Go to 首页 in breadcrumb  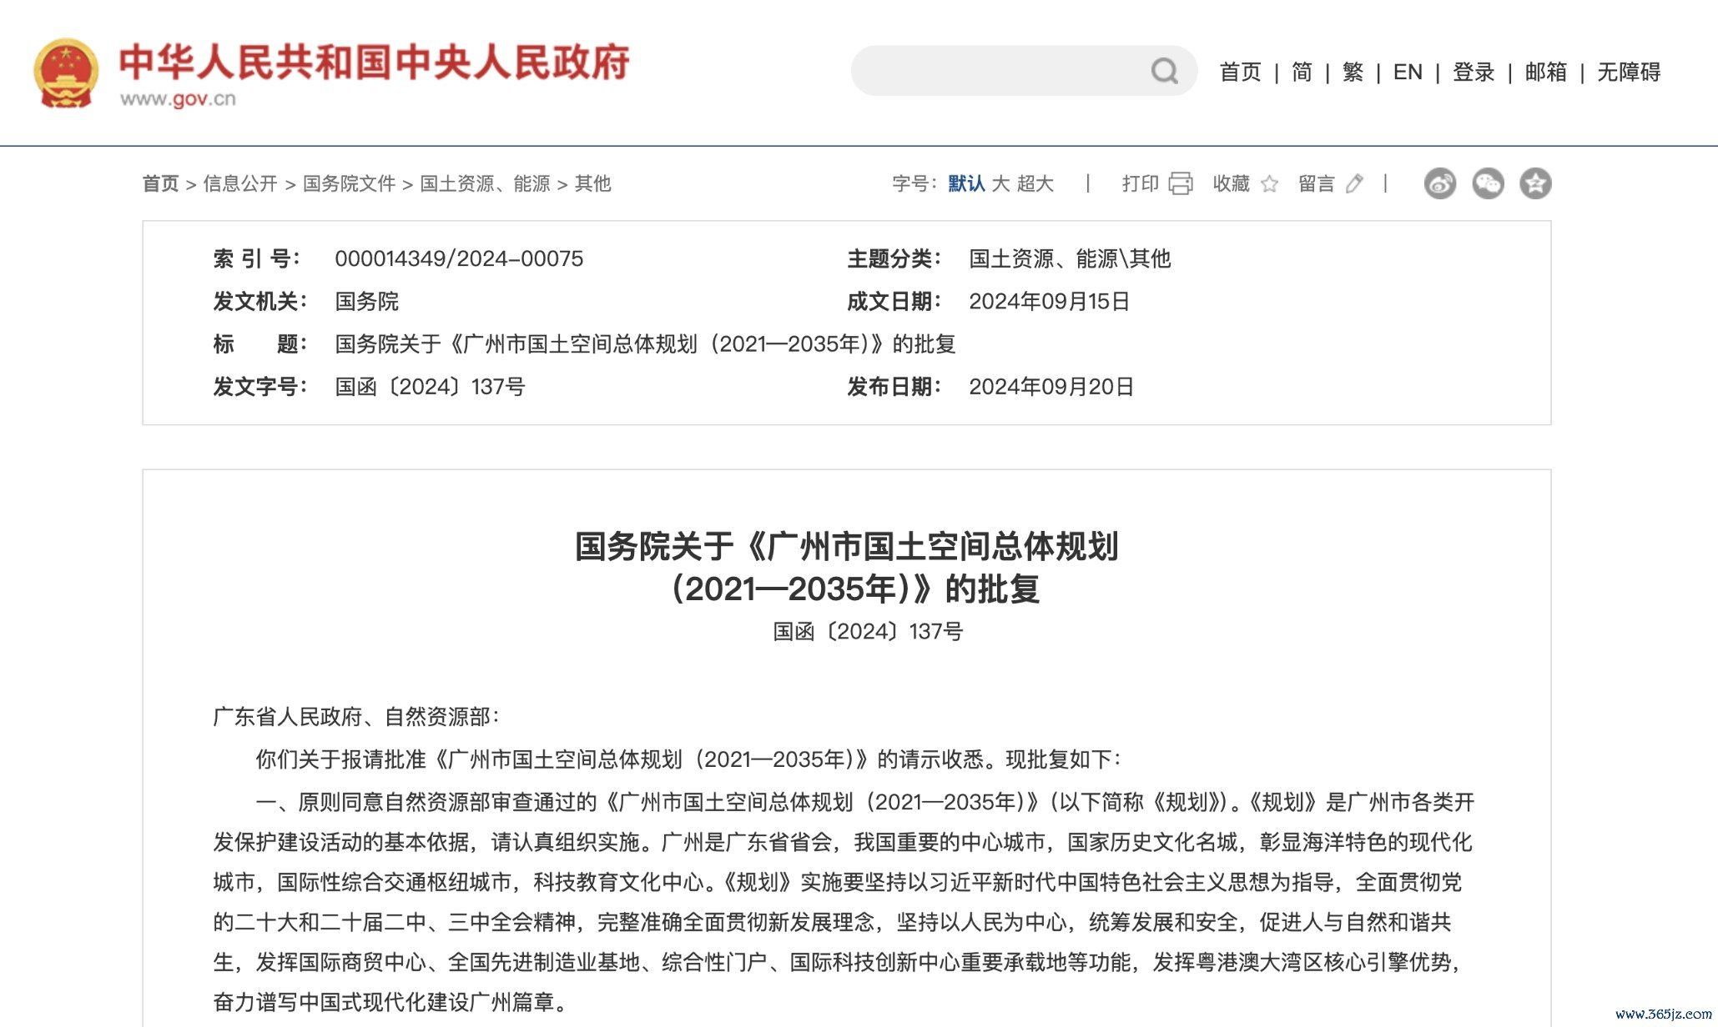coord(160,183)
